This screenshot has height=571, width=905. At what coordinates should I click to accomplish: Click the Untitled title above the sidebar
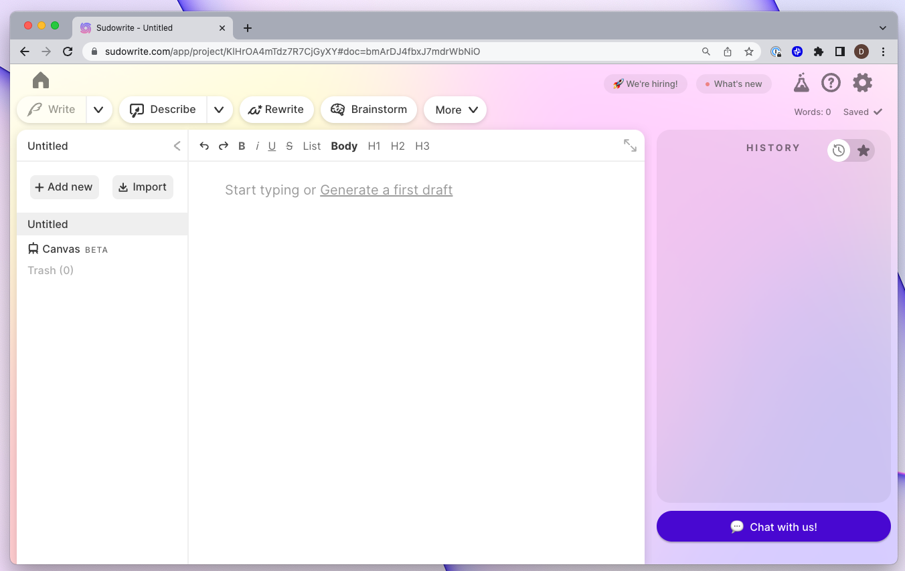48,146
